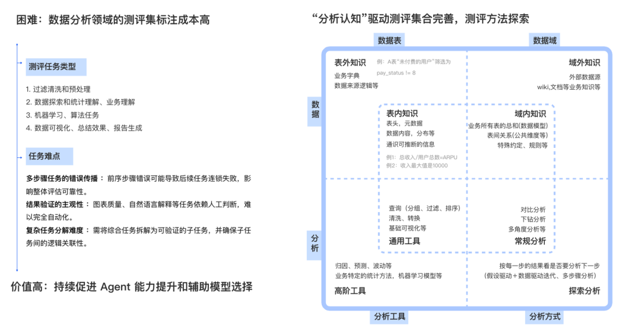The image size is (641, 332).
Task: Click the text 业务所有表的总和(数据模型)
Action: click(x=508, y=126)
